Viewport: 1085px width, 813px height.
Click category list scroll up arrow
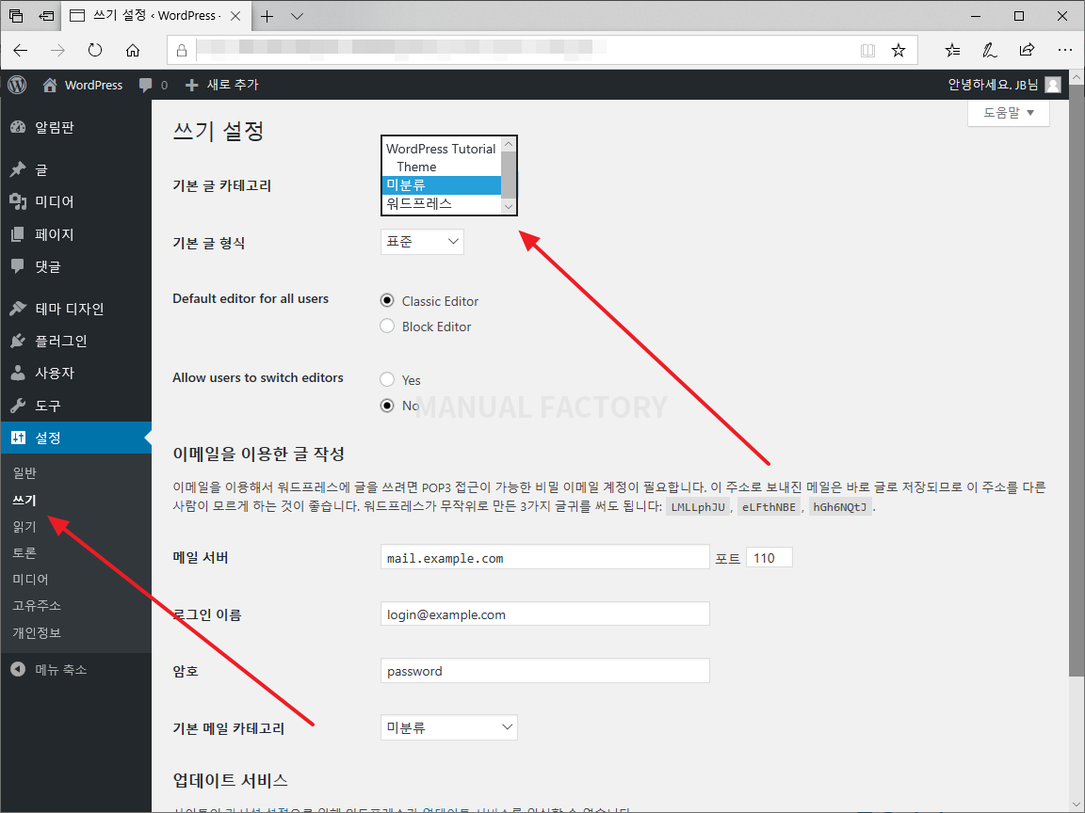point(509,144)
